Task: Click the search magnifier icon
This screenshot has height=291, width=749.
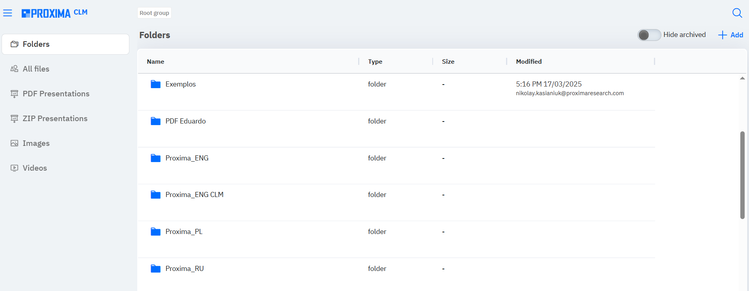Action: [737, 13]
